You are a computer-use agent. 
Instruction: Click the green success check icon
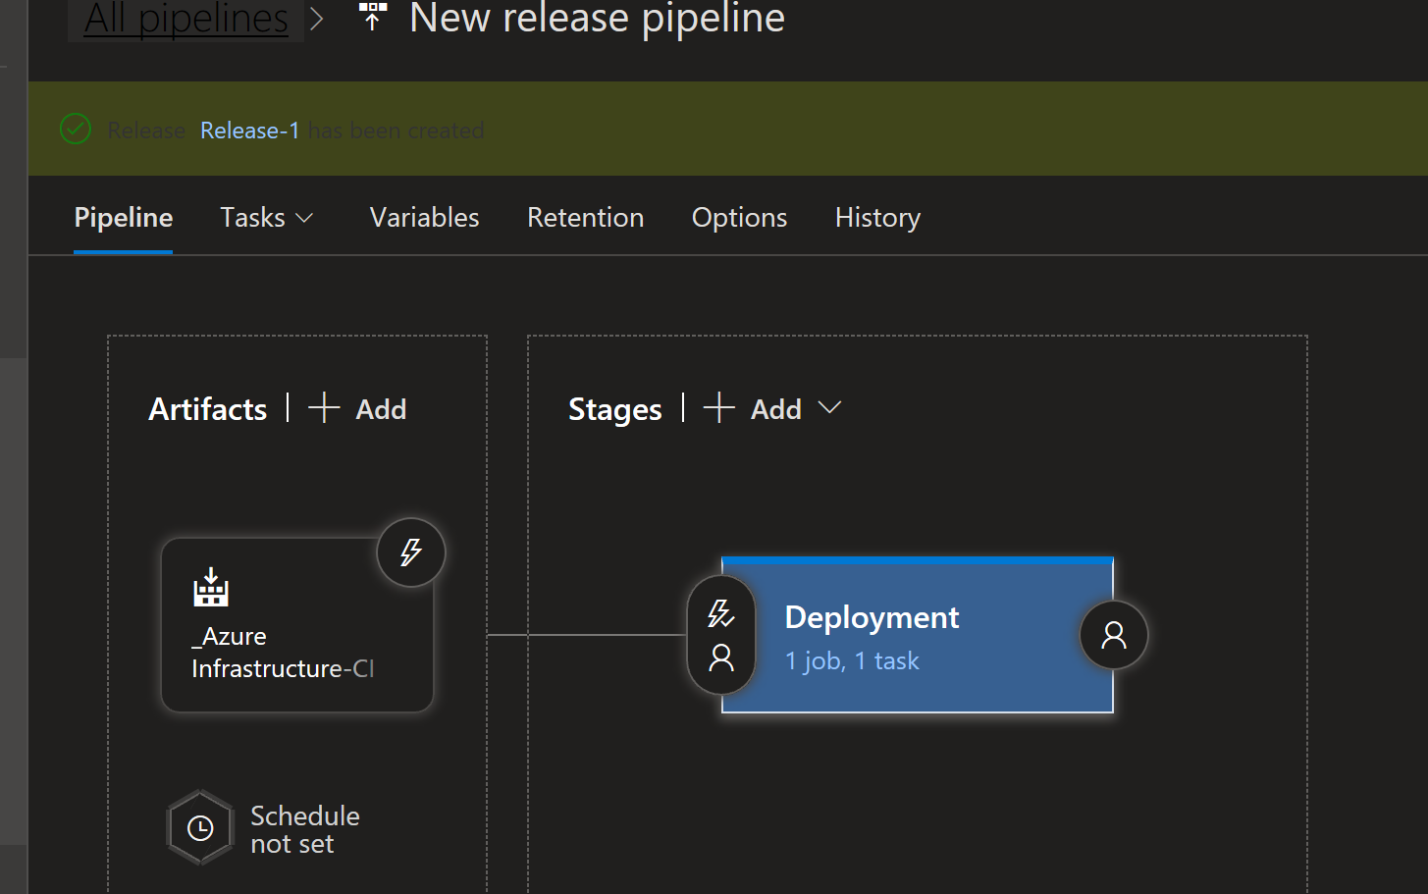(76, 130)
